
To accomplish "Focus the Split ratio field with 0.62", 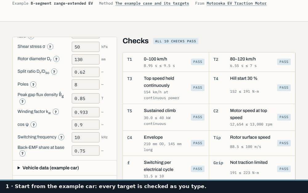I will pyautogui.click(x=86, y=72).
